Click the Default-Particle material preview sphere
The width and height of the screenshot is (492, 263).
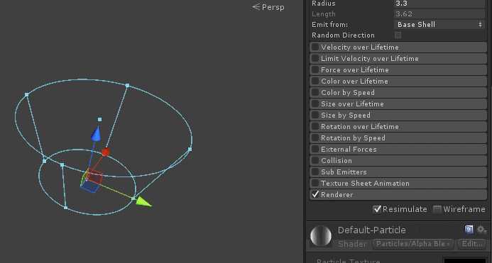point(321,236)
